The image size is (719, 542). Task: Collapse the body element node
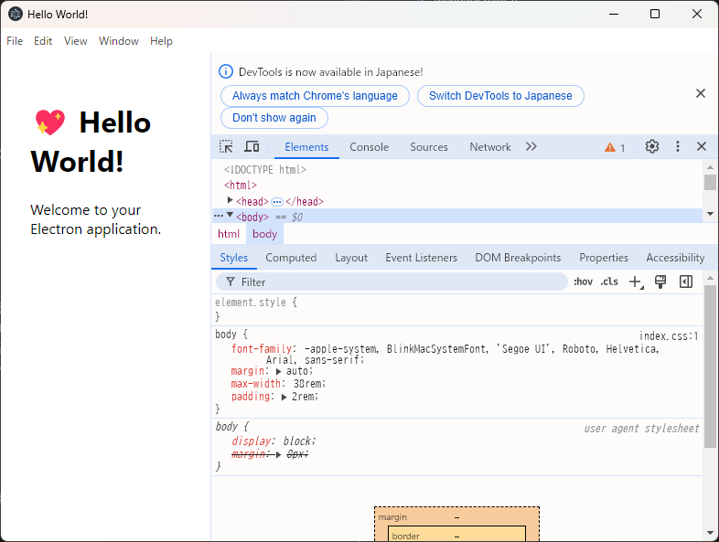[x=231, y=215]
